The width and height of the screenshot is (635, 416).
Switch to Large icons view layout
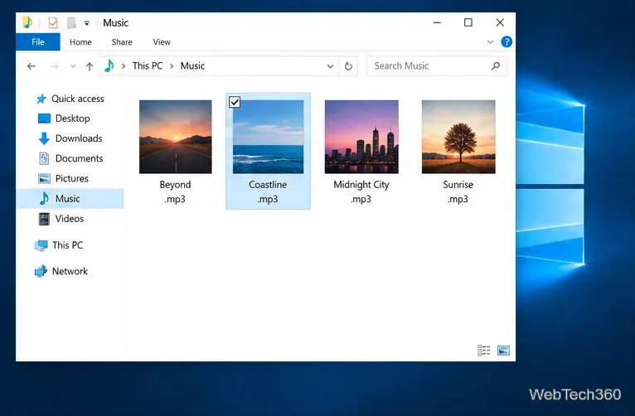click(x=503, y=350)
